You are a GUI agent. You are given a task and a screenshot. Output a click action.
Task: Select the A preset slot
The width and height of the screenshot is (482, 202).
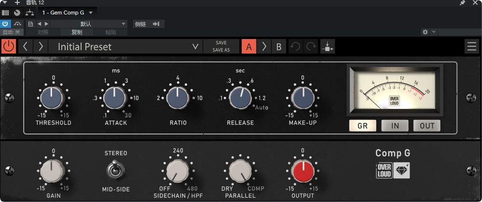click(x=248, y=46)
